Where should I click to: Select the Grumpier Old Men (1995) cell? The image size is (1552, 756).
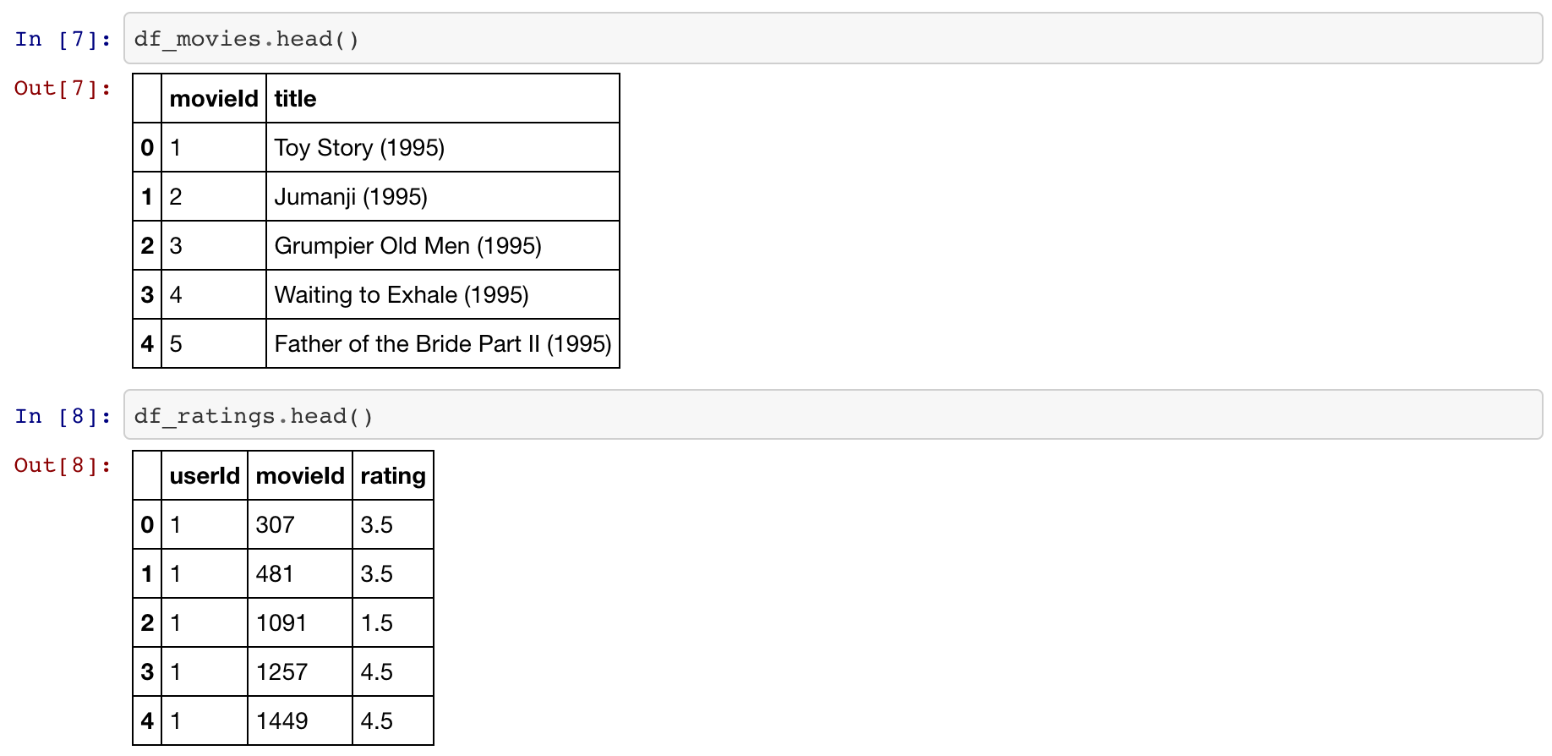[443, 246]
